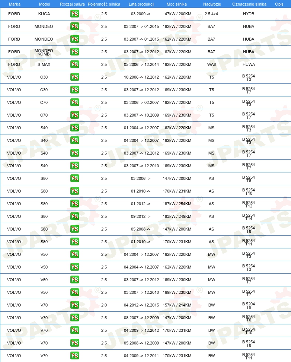Click the 05.2008 -> 12.2009 production years

coord(141,343)
